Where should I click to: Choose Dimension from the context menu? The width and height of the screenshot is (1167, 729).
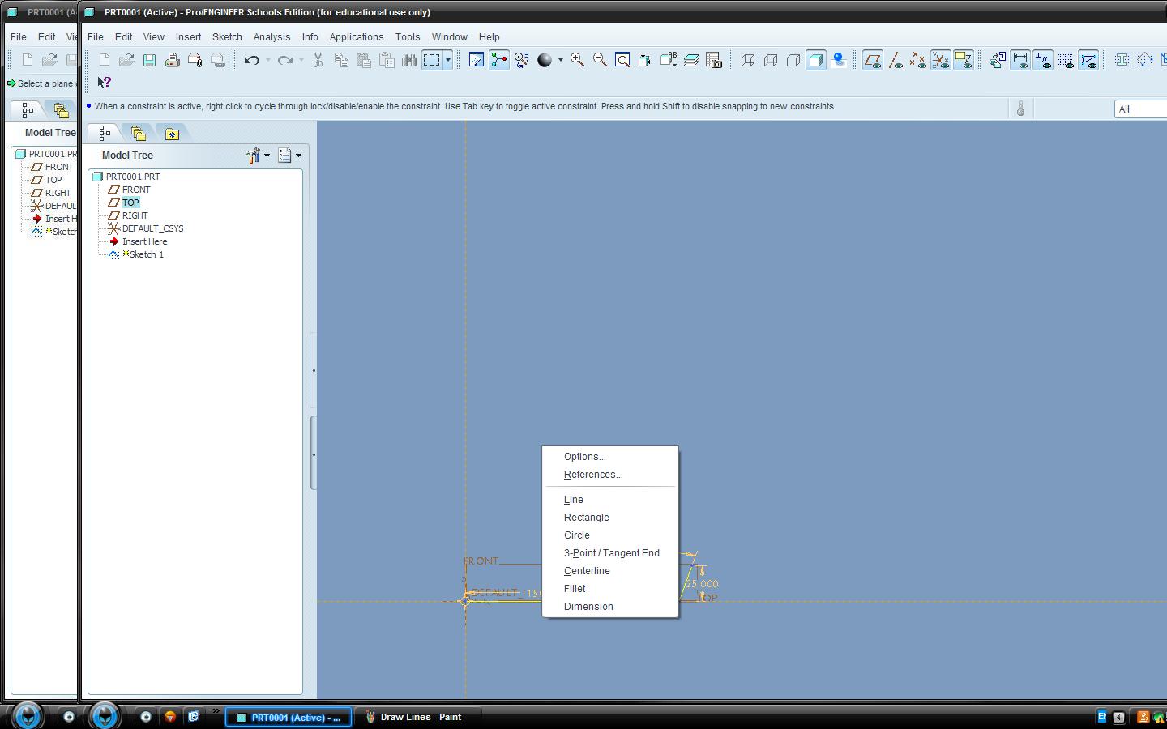[x=588, y=607]
